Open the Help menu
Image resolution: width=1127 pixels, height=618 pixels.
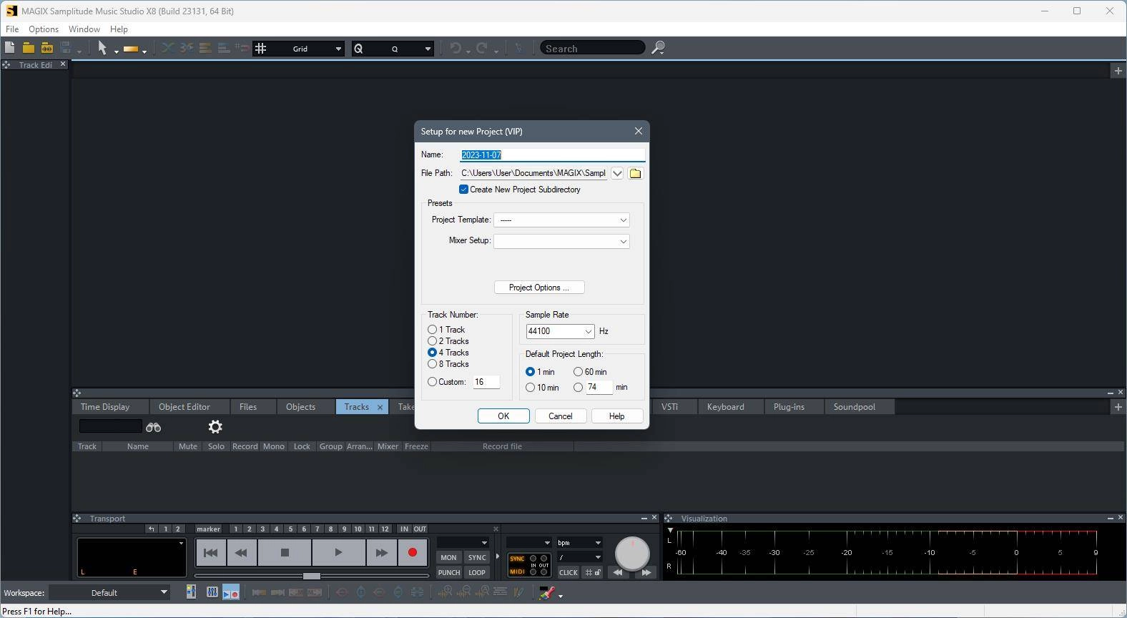119,29
